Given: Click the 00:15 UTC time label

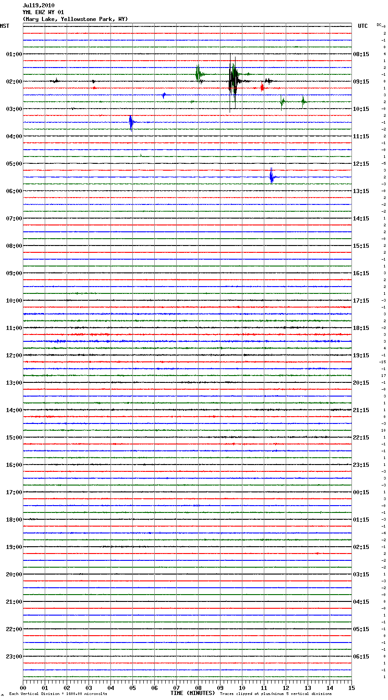Looking at the screenshot, I should point(361,492).
